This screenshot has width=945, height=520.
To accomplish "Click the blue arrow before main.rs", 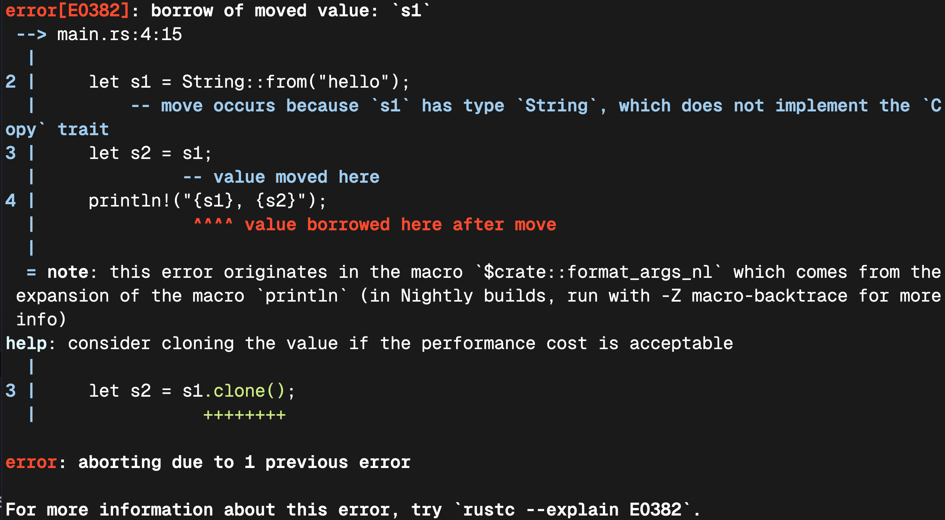I will point(32,35).
